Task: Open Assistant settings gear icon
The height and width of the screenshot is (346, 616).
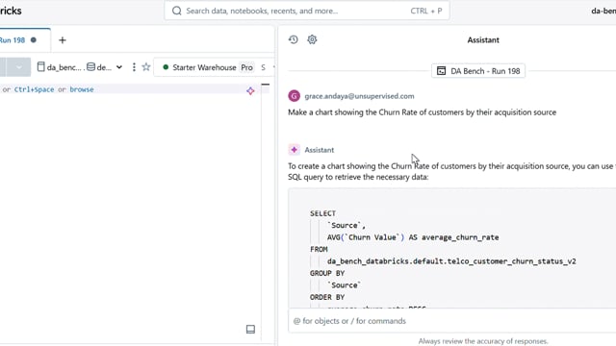Action: (x=312, y=39)
